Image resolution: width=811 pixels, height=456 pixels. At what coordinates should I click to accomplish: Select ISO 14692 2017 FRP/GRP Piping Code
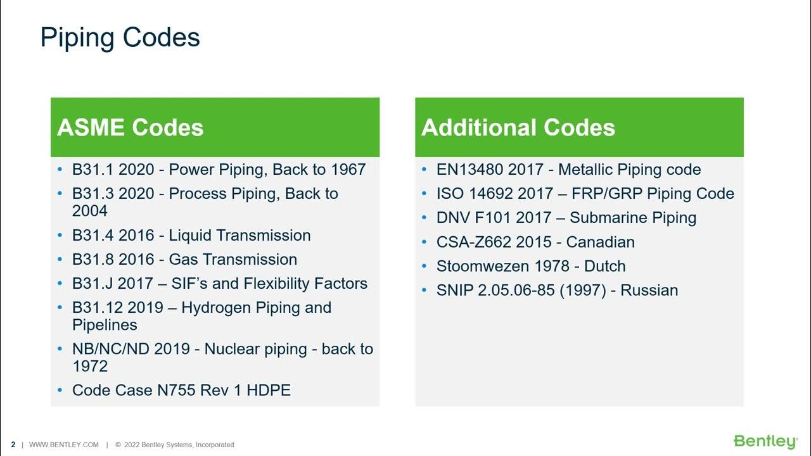click(585, 194)
